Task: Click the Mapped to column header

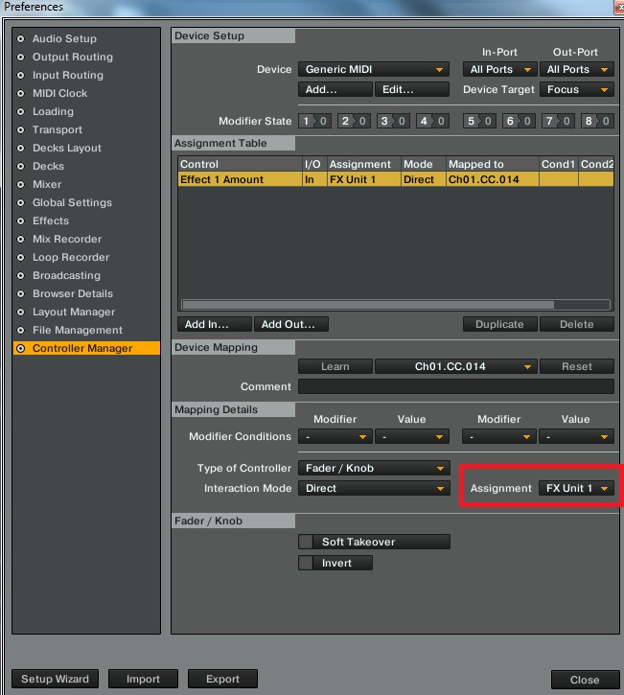Action: 493,164
